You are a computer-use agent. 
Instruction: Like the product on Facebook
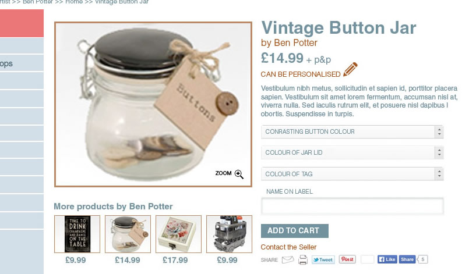point(387,259)
